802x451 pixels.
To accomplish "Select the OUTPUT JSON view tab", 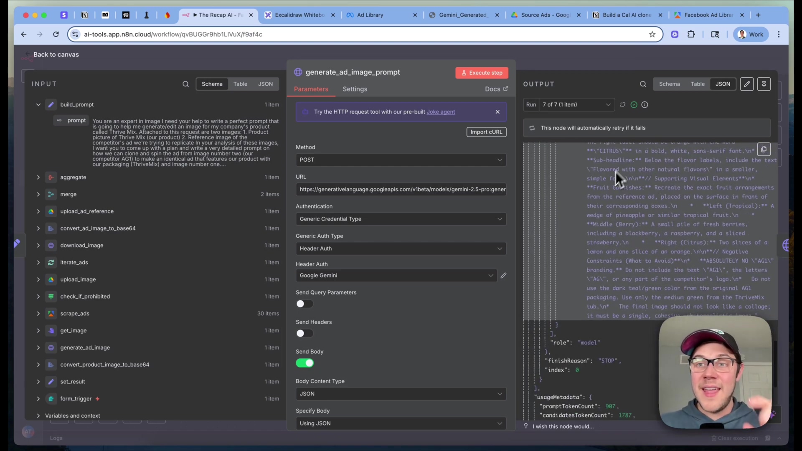I will tap(723, 84).
